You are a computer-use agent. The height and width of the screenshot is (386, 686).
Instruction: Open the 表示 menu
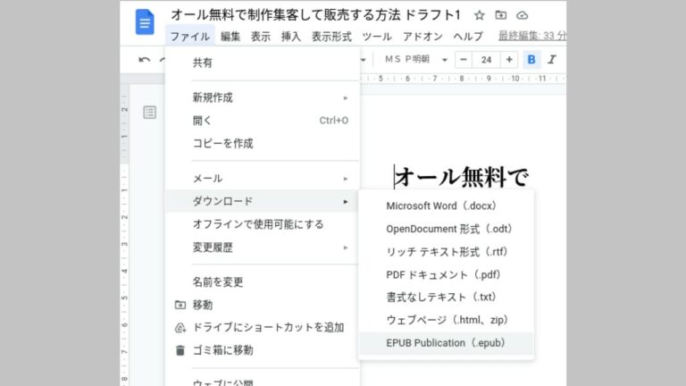pyautogui.click(x=260, y=37)
